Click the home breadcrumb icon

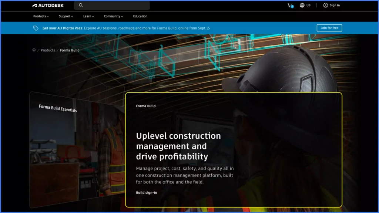click(34, 50)
